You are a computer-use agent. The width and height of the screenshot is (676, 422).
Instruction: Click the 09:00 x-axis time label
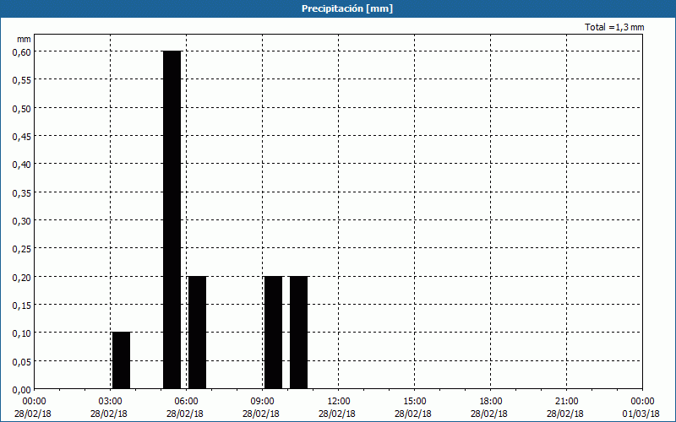262,402
